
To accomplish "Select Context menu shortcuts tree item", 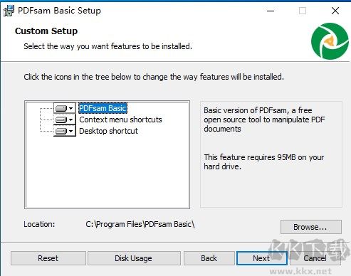I will coord(120,120).
